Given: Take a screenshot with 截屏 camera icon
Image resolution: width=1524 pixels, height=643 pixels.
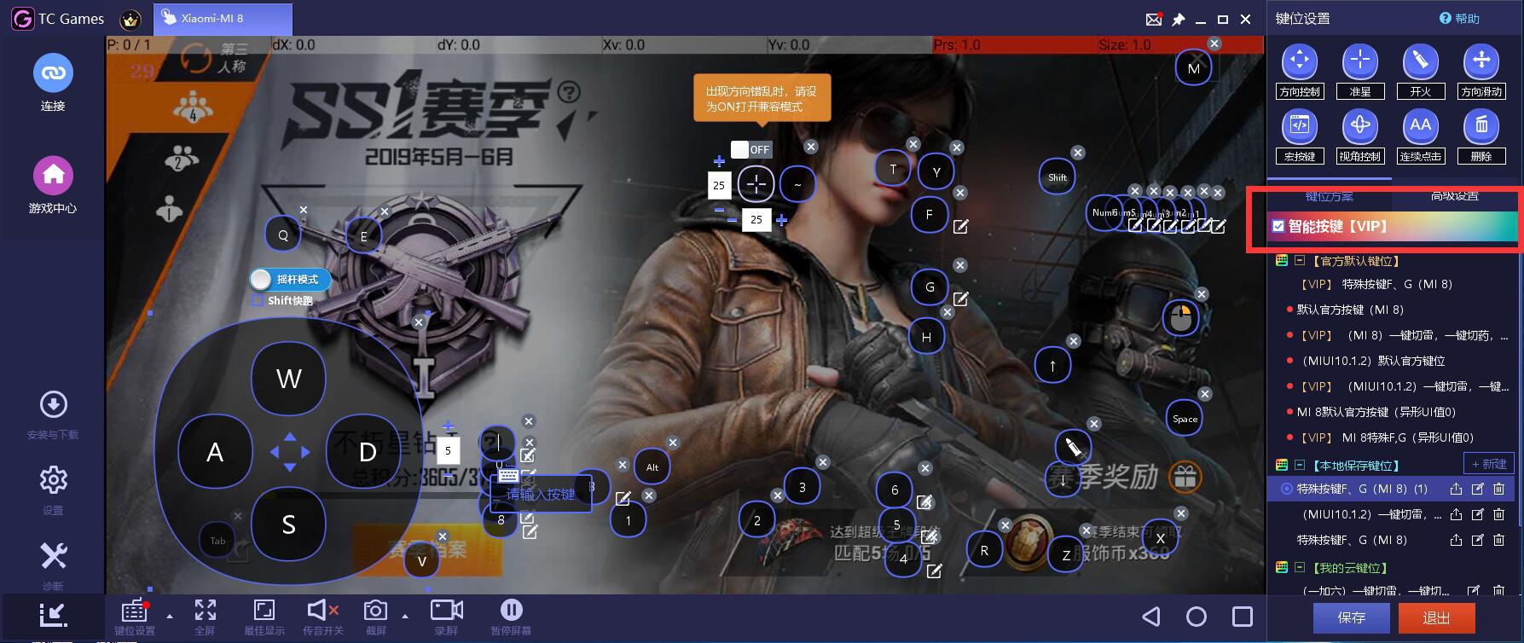Looking at the screenshot, I should coord(375,611).
